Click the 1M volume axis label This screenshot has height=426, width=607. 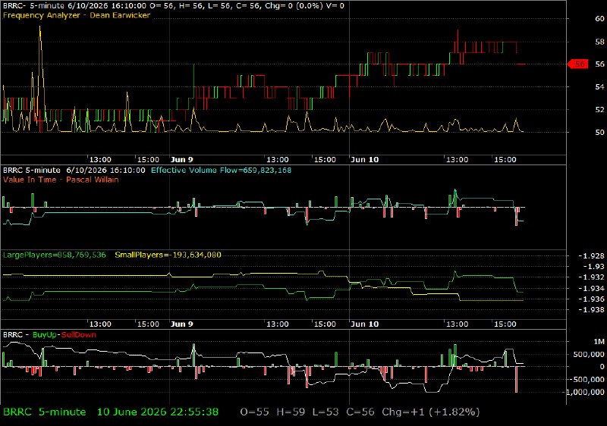(599, 342)
